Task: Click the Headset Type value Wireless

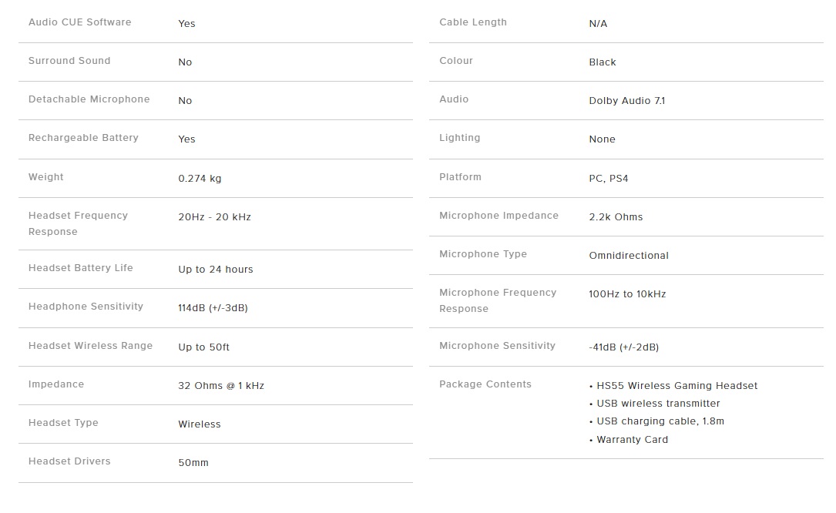Action: point(200,424)
